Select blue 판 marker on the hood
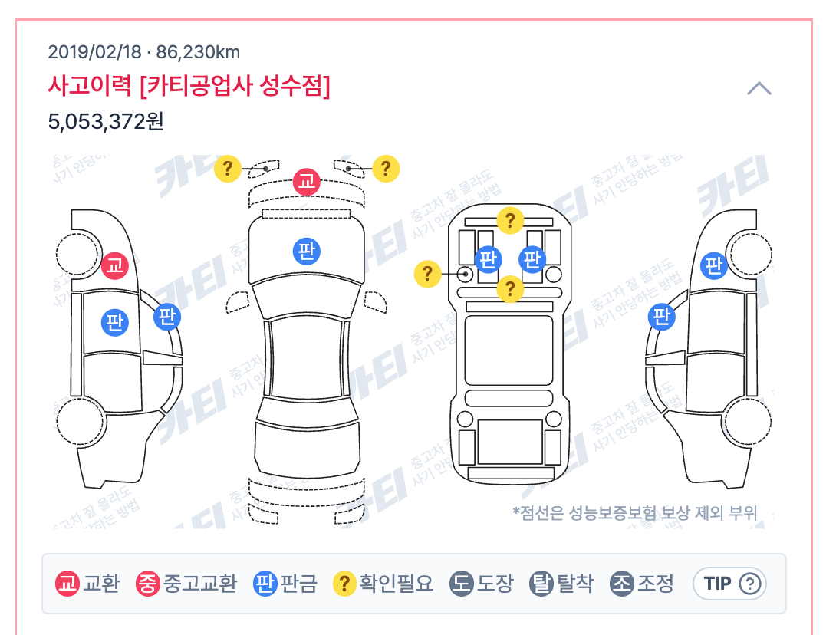Image resolution: width=836 pixels, height=635 pixels. (x=307, y=251)
